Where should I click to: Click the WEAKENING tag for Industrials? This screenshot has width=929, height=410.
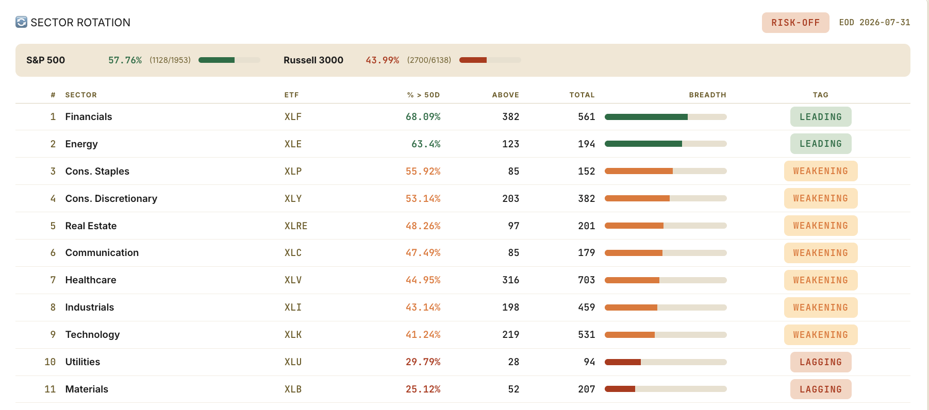821,307
